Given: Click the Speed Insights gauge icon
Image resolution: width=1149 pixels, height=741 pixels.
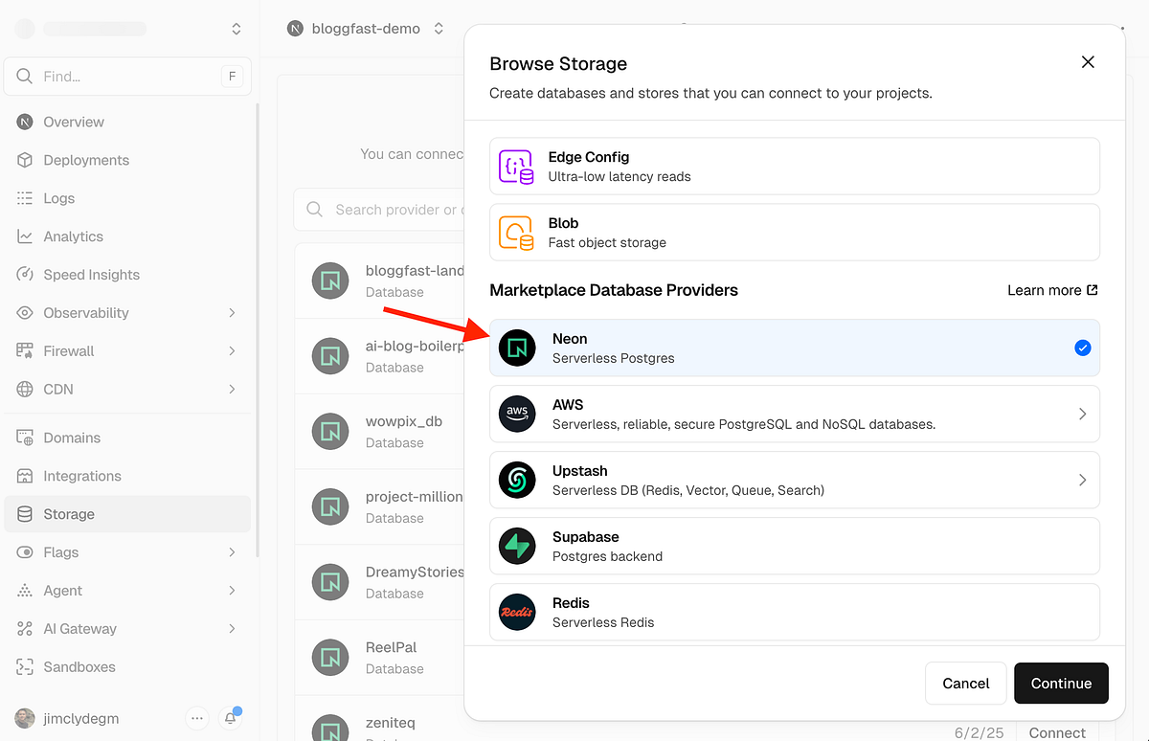Looking at the screenshot, I should 25,275.
